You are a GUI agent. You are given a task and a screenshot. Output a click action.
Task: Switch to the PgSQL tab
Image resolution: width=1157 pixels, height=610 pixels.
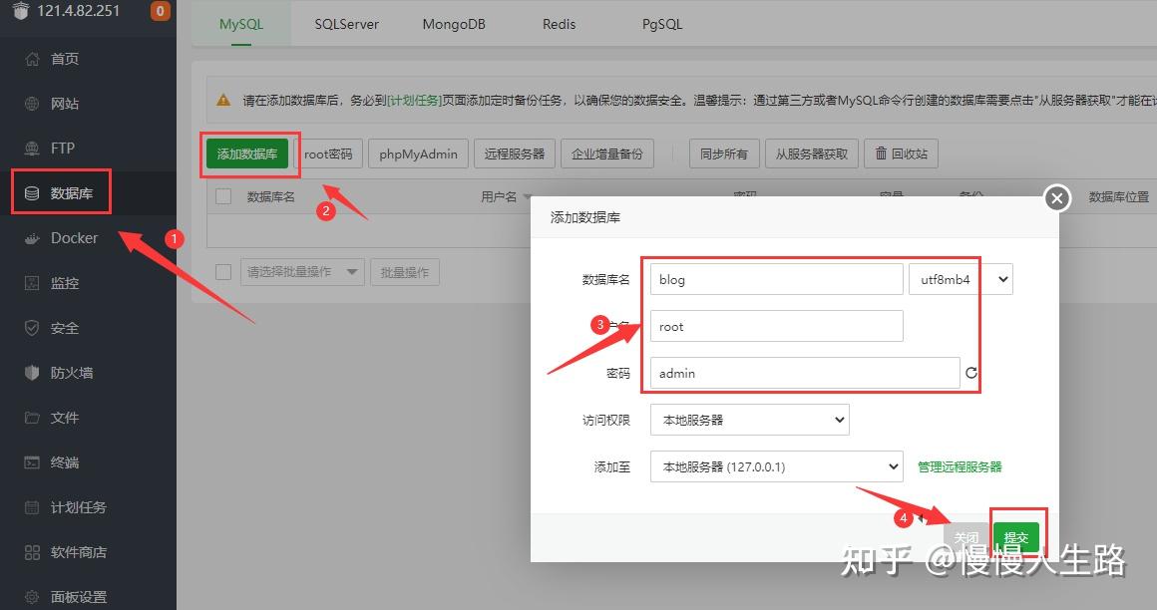662,24
